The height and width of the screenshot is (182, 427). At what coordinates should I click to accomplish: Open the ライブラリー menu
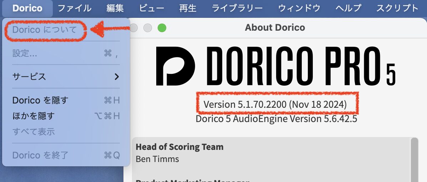[x=237, y=8]
